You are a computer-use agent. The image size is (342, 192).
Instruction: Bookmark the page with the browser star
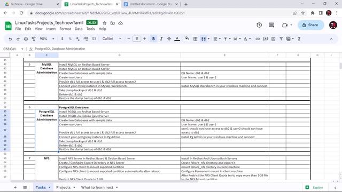[303, 13]
